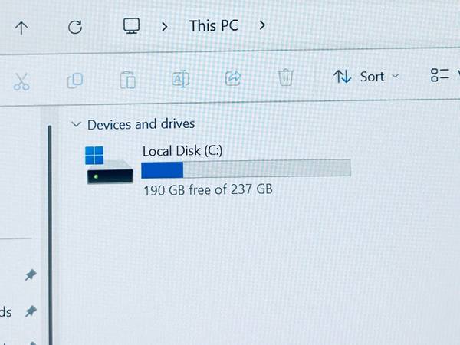
Task: Select This PC in the address bar
Action: click(214, 26)
